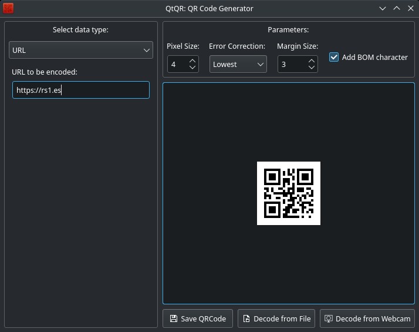Click the URL to be encoded field
The height and width of the screenshot is (332, 419).
81,90
